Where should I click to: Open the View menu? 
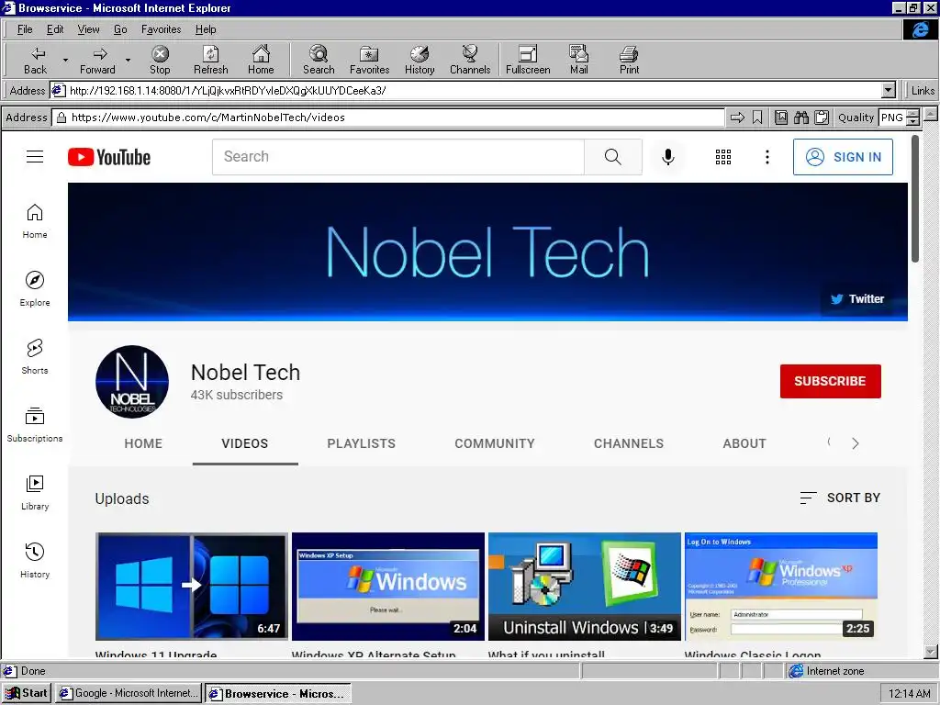tap(88, 29)
